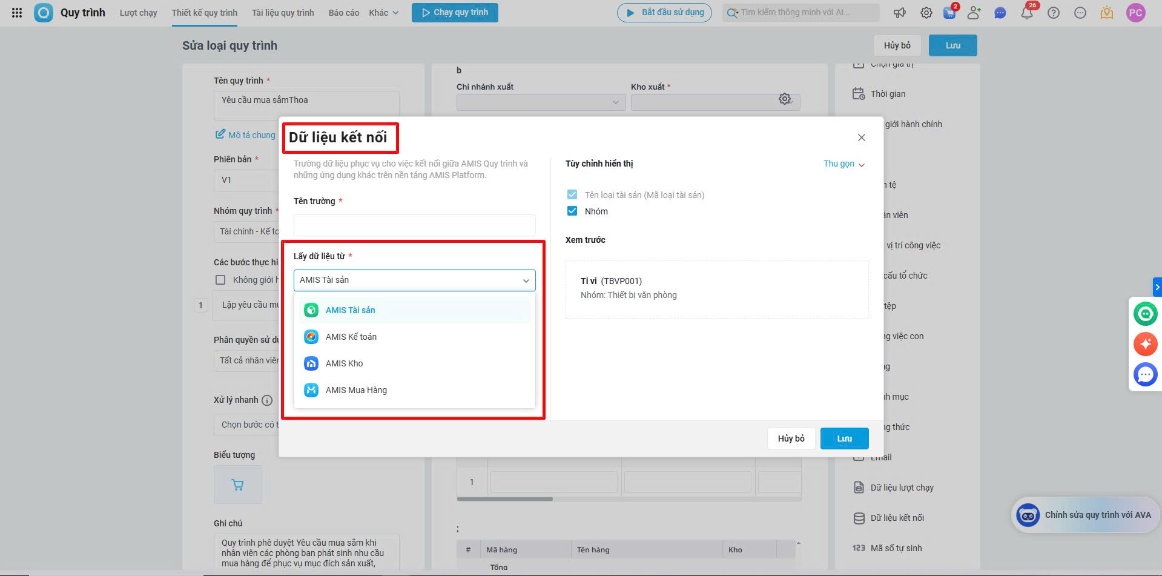Viewport: 1162px width, 576px height.
Task: Click page header Hủy bỏ button
Action: (897, 45)
